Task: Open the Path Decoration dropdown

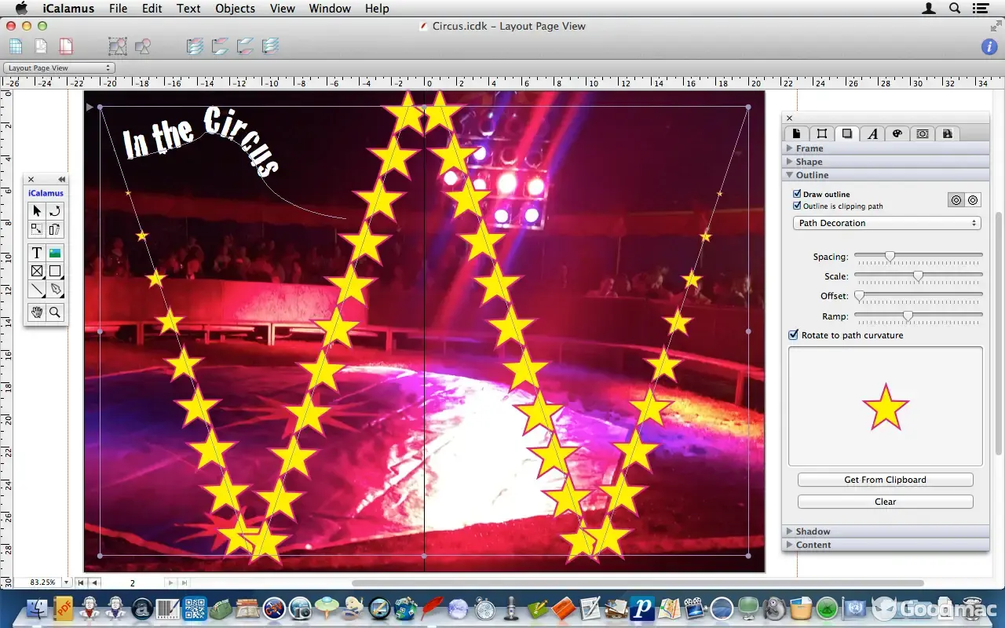Action: [x=886, y=223]
